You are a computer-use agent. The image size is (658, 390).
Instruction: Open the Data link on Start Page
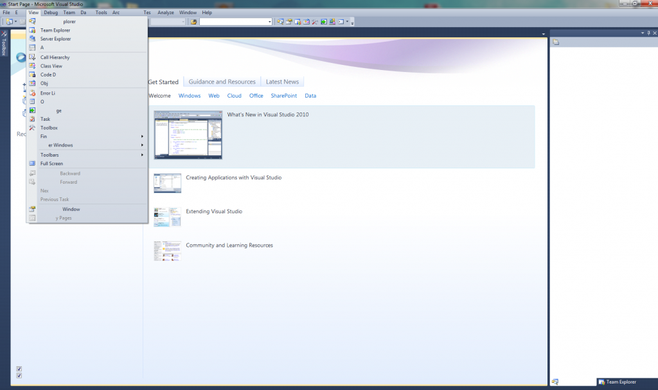click(x=310, y=96)
